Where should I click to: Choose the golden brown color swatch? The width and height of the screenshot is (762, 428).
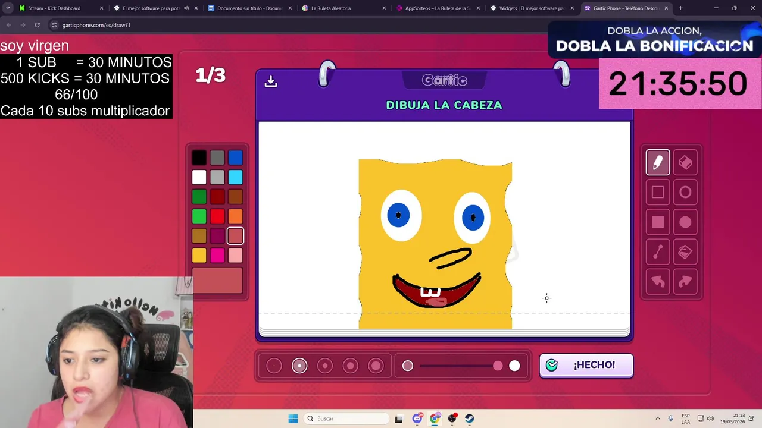[199, 236]
